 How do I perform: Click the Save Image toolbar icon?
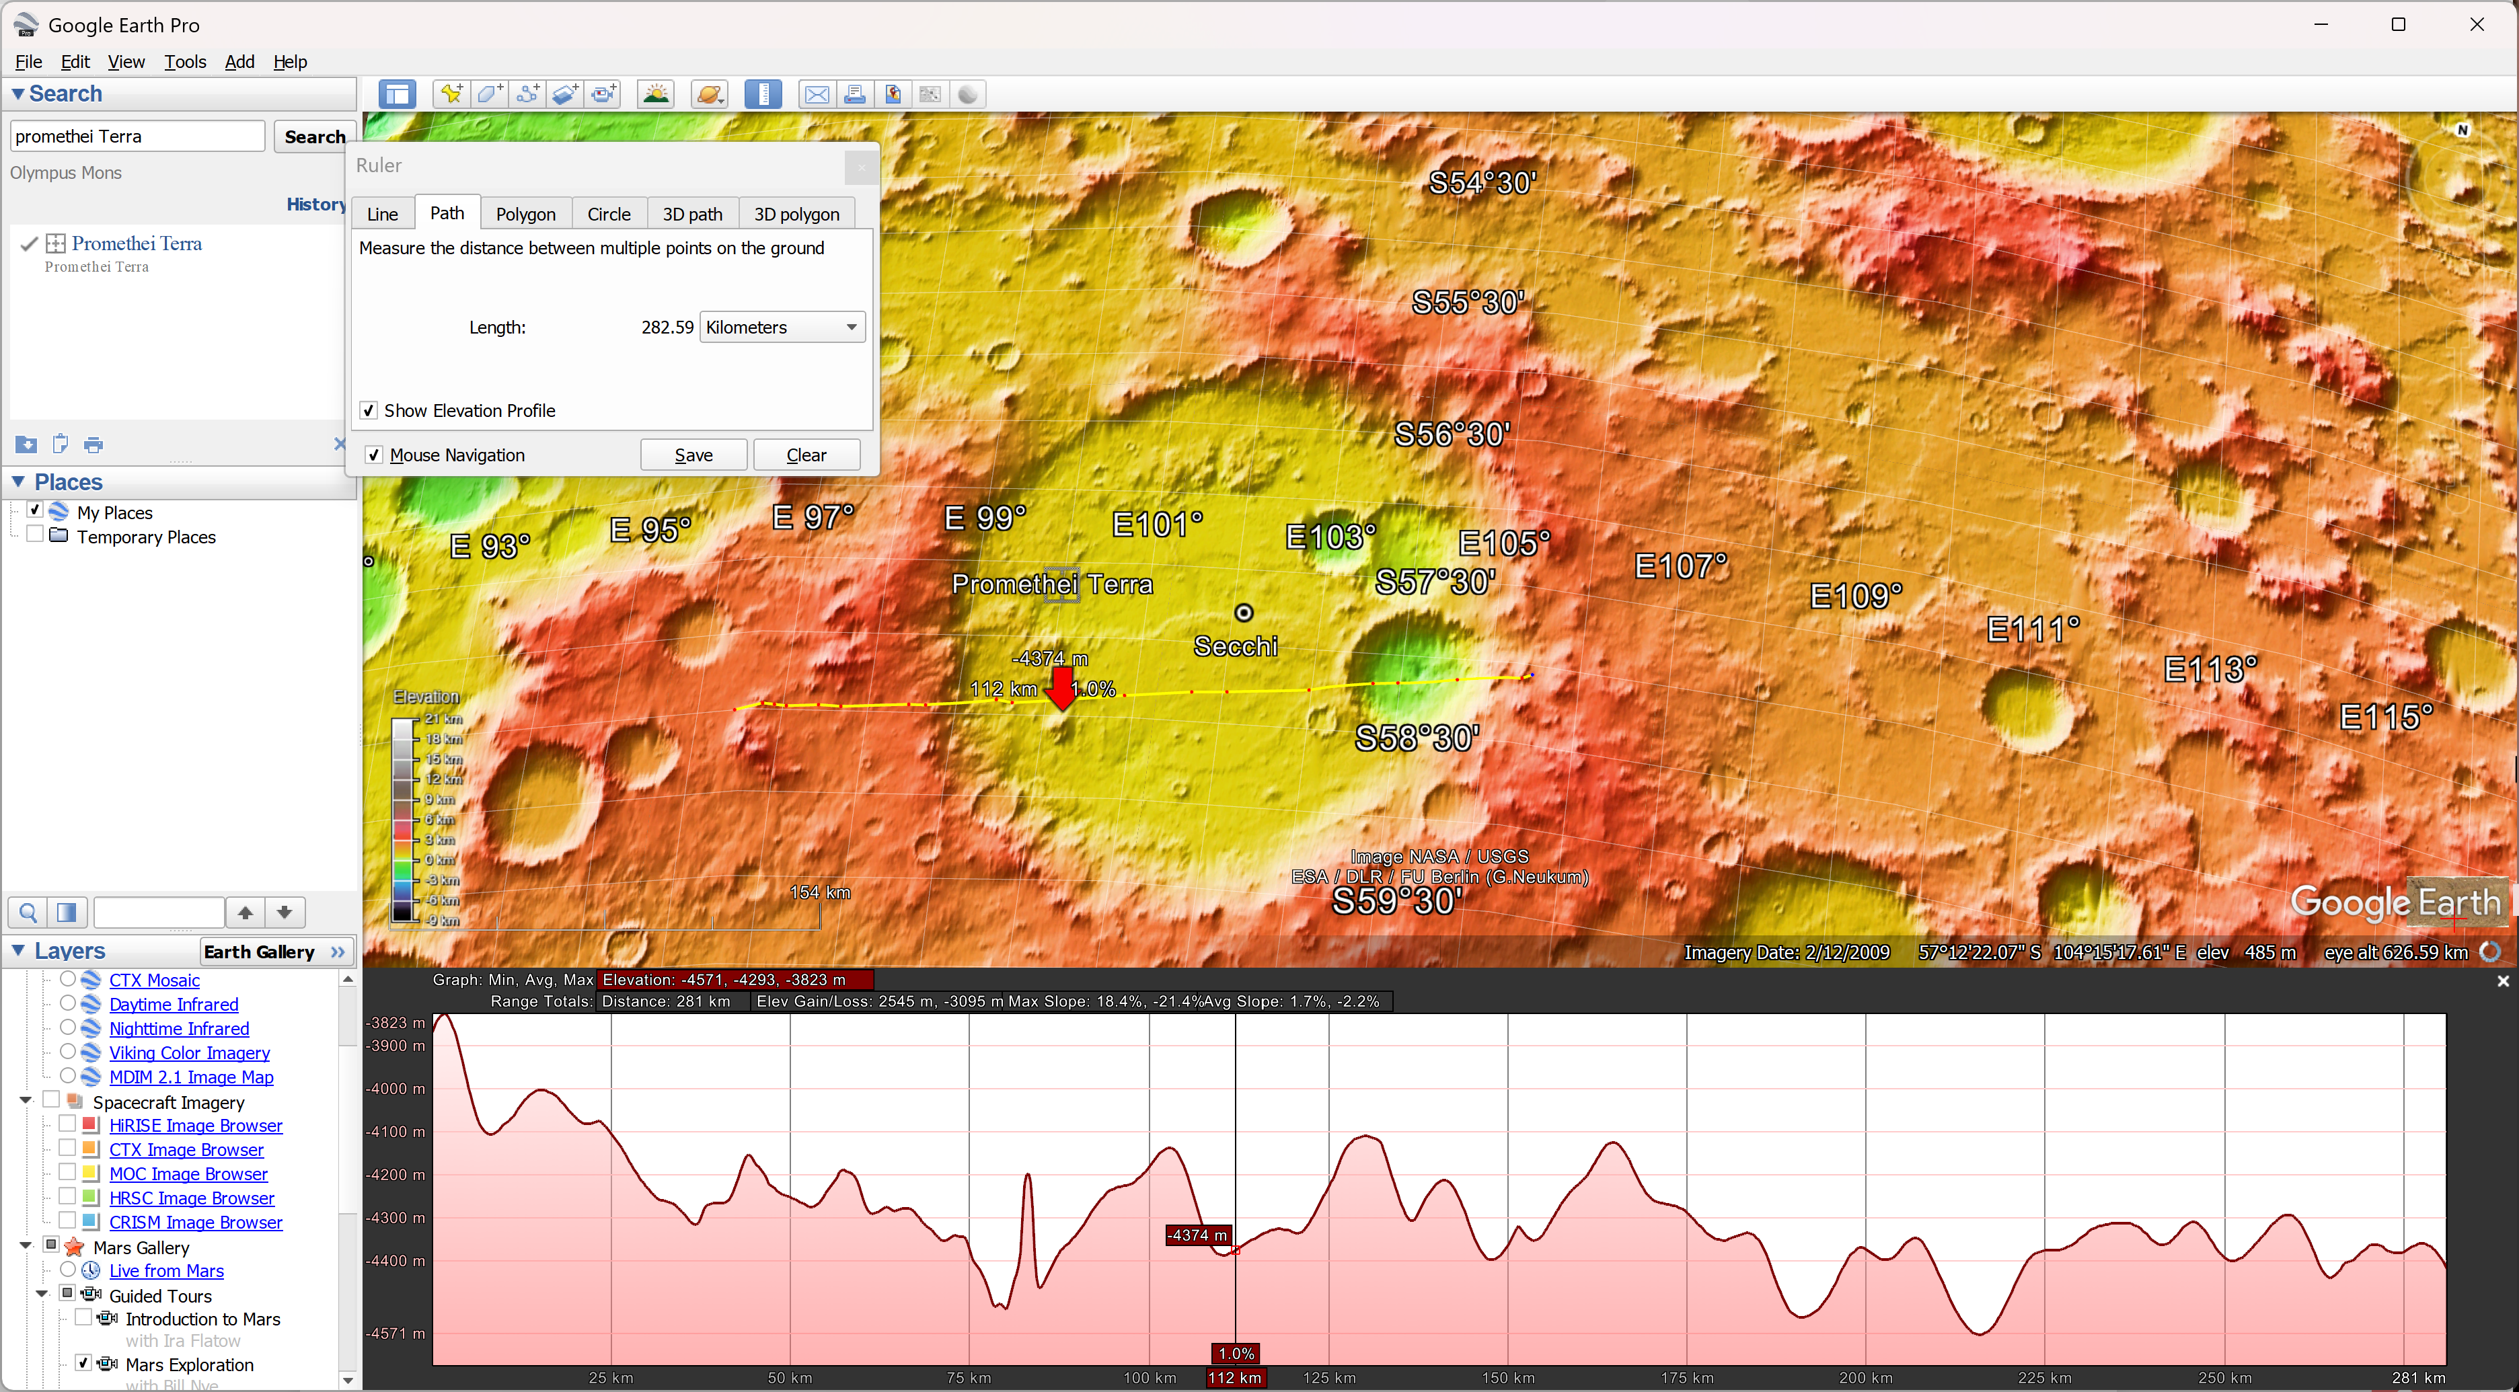coord(893,95)
